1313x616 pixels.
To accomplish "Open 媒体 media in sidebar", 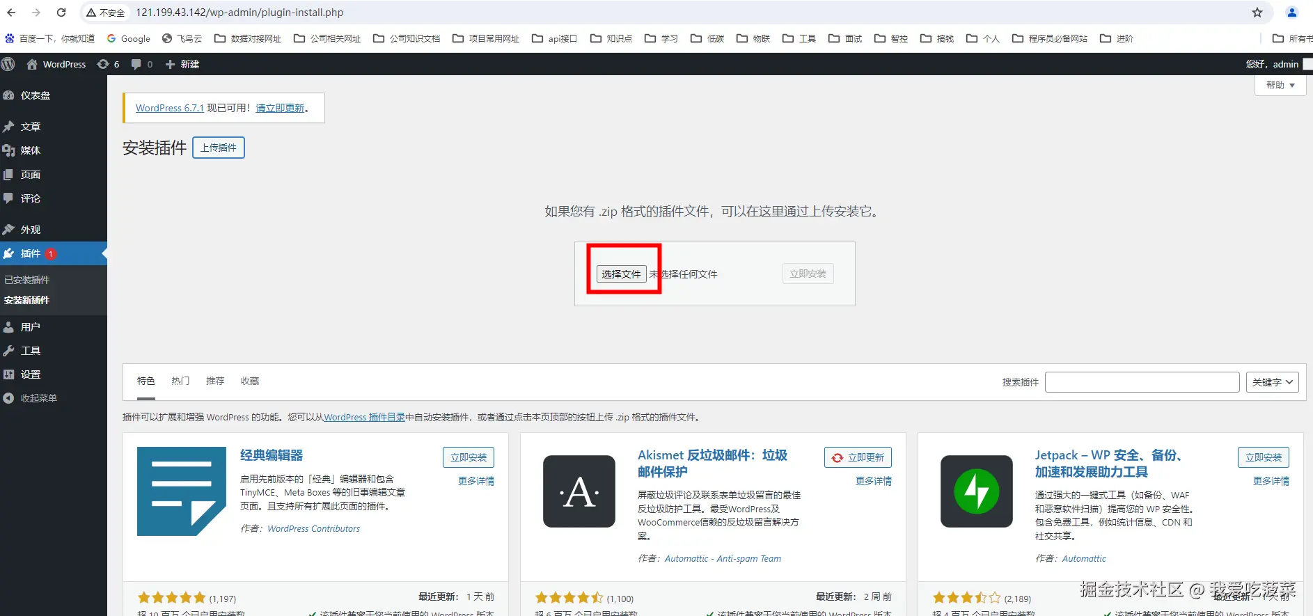I will click(x=54, y=150).
